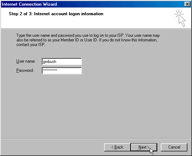Focus the Password input field

pyautogui.click(x=62, y=71)
